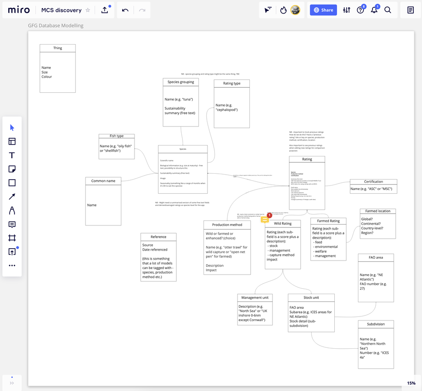Pick the Sticky note tool

click(12, 169)
